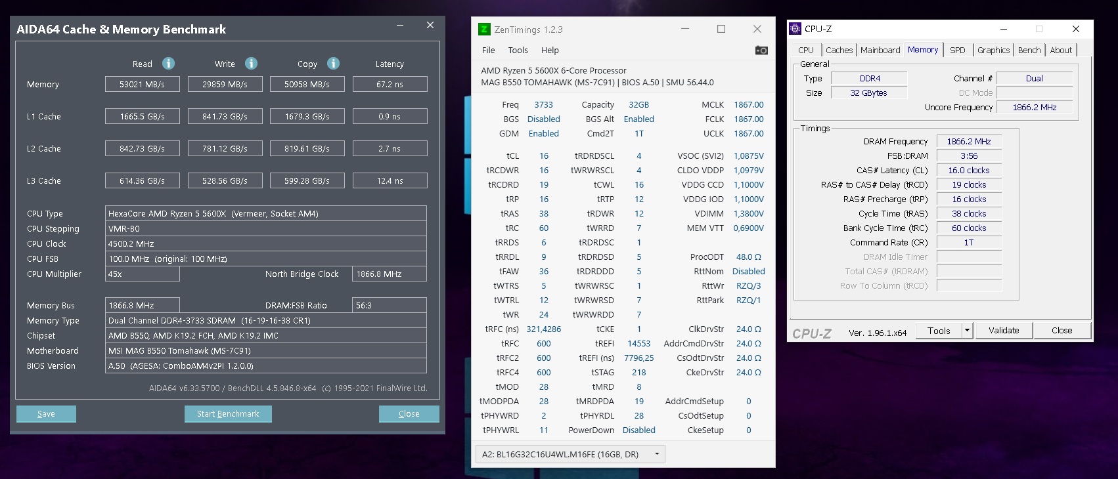Viewport: 1118px width, 479px height.
Task: Click the Validate button in CPU-Z
Action: [1004, 331]
